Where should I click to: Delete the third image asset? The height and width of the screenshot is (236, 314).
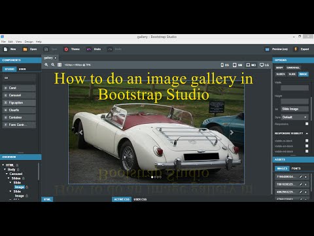coord(305,192)
